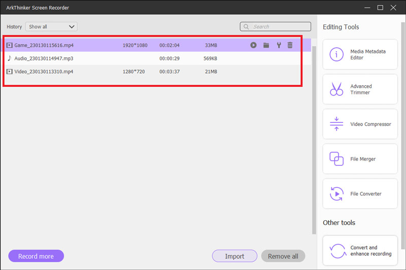The height and width of the screenshot is (270, 406).
Task: Click the 21MB file size
Action: point(211,72)
